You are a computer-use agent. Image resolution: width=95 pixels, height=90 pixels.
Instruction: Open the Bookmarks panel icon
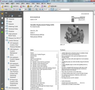coord(2,23)
